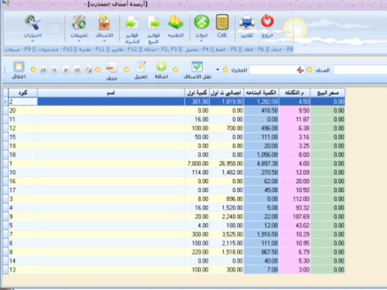The height and width of the screenshot is (290, 387).
Task: Click the 220.00 opening quantity cell
Action: click(x=197, y=252)
